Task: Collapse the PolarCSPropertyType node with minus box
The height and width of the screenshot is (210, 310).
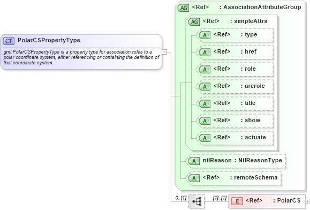Action: pos(164,52)
